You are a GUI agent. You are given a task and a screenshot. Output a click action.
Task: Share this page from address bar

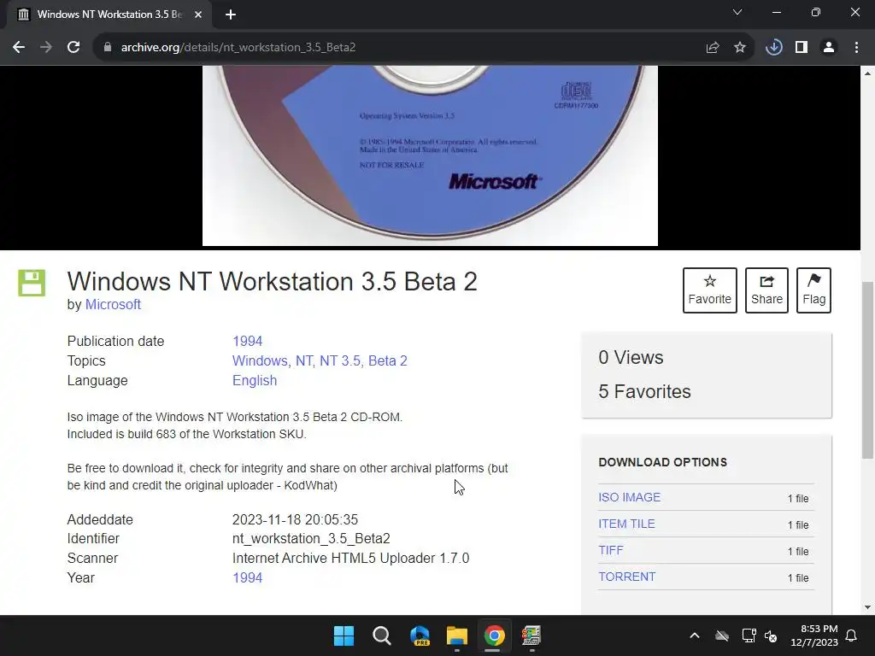713,48
